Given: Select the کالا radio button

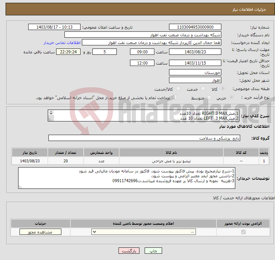Looking at the screenshot, I should tap(223, 89).
